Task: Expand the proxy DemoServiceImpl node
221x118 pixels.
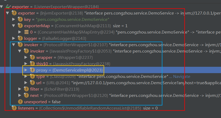Action: 26,70
